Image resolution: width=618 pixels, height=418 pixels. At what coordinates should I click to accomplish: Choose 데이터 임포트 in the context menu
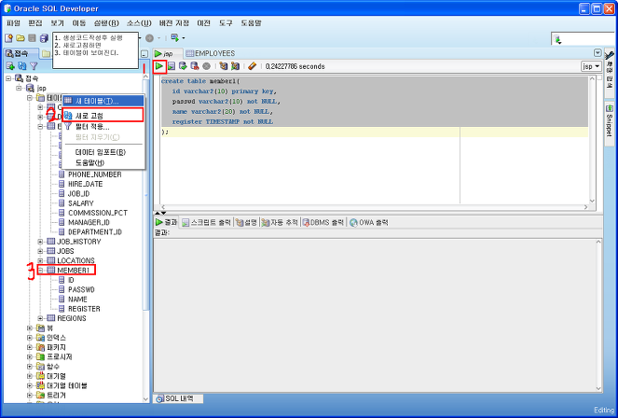coord(103,152)
